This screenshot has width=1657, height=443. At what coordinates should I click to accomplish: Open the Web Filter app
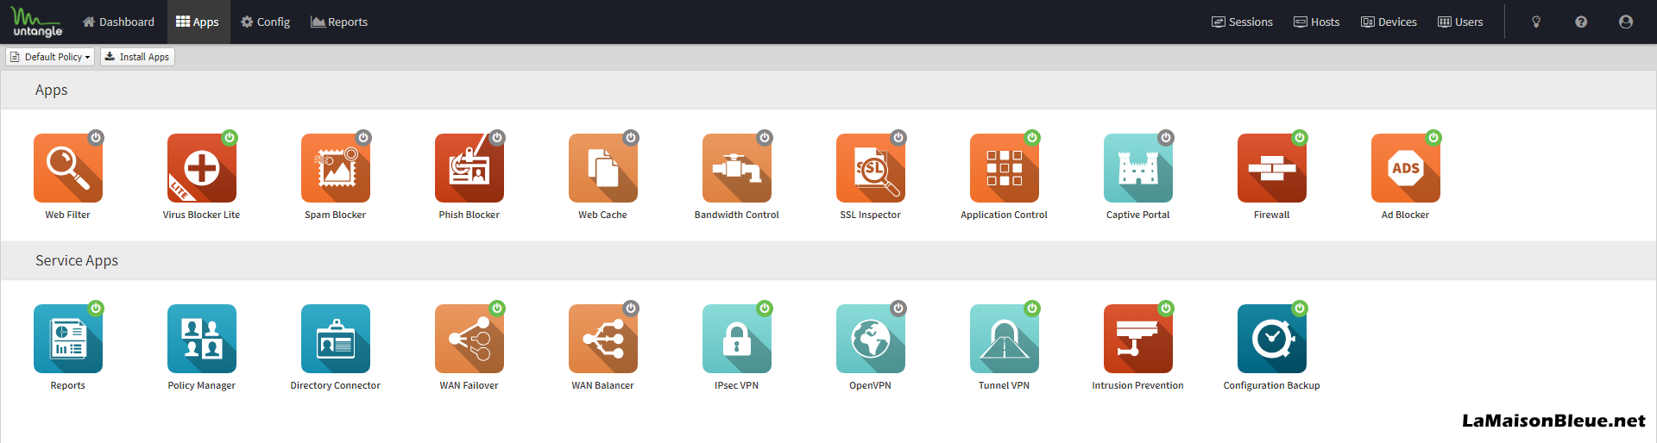click(x=68, y=168)
